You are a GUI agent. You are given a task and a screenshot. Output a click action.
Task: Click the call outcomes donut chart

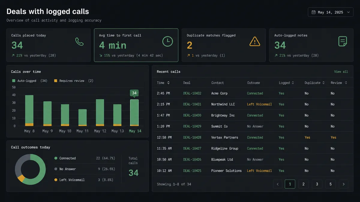pos(30,169)
